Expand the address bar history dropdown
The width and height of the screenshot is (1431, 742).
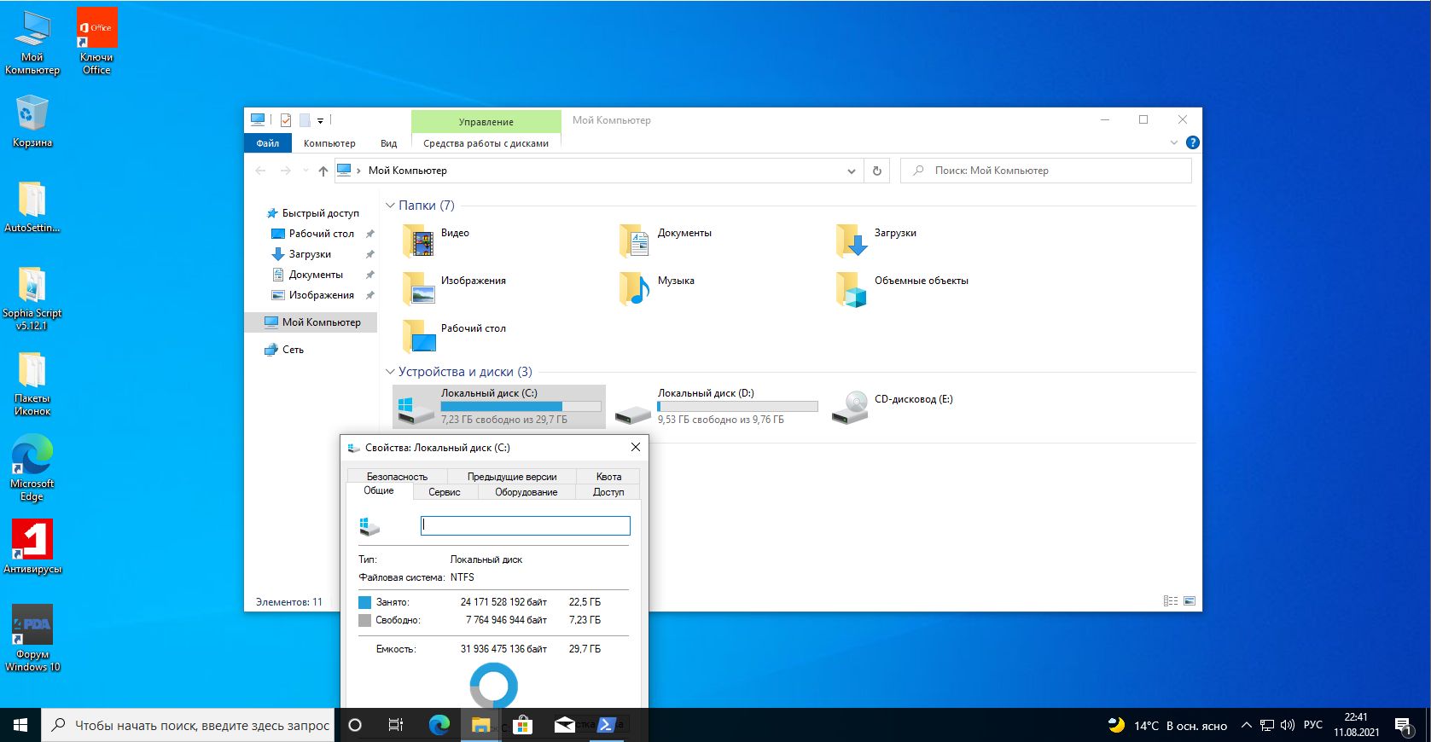coord(851,171)
